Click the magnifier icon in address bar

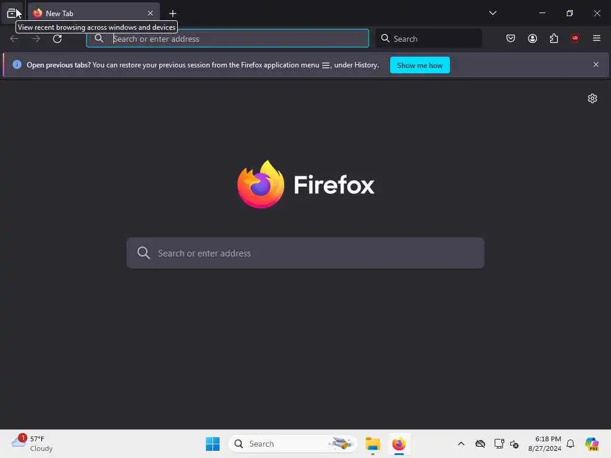(99, 38)
